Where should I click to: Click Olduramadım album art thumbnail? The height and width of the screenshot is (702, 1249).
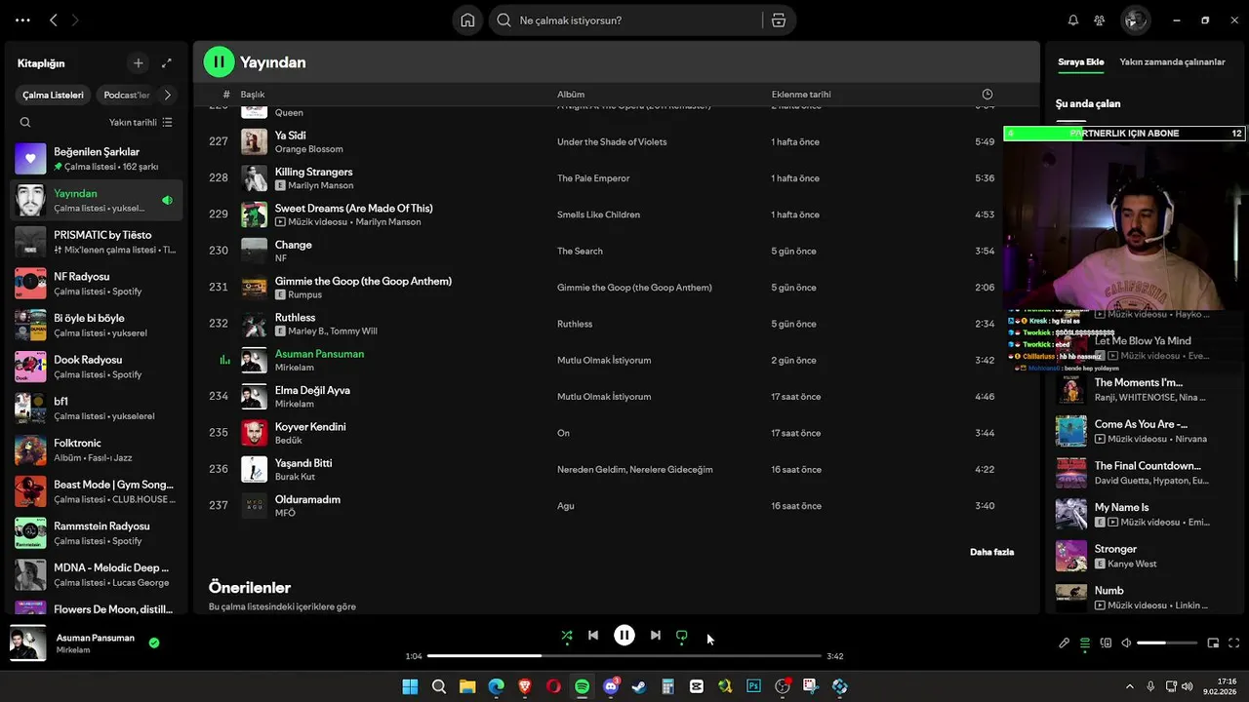[254, 505]
